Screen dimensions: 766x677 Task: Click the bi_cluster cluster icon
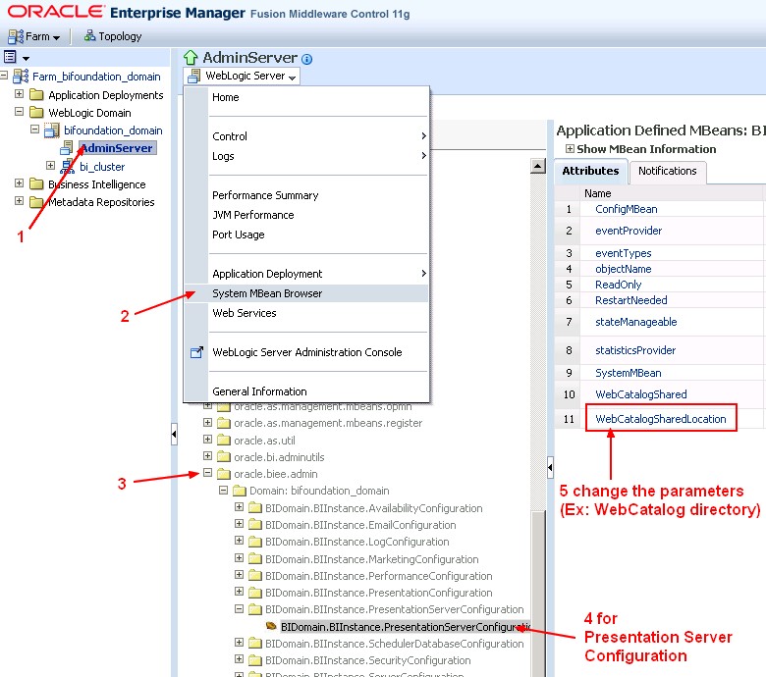[68, 167]
